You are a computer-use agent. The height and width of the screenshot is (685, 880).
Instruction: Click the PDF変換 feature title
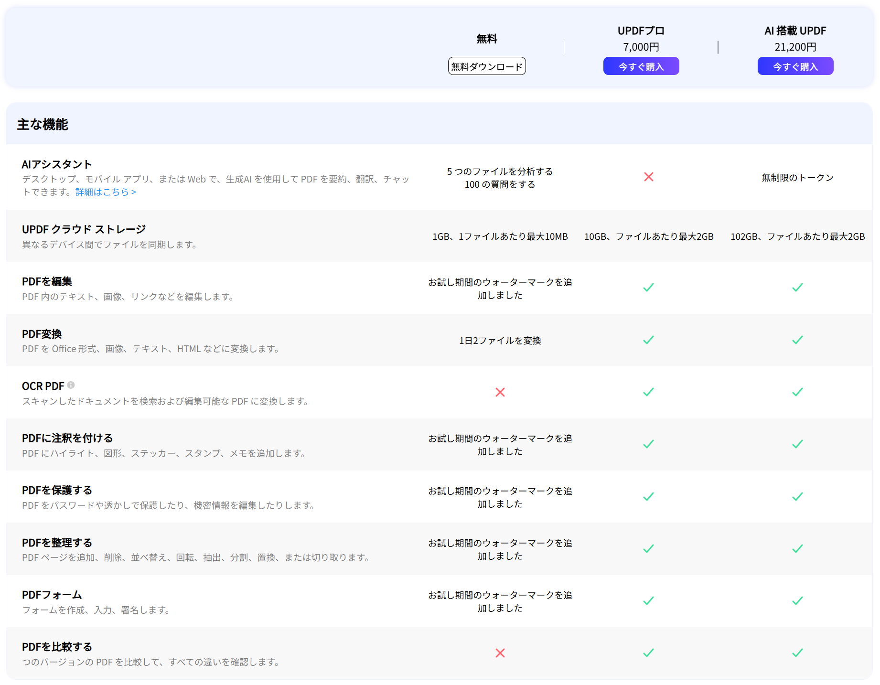pos(42,334)
